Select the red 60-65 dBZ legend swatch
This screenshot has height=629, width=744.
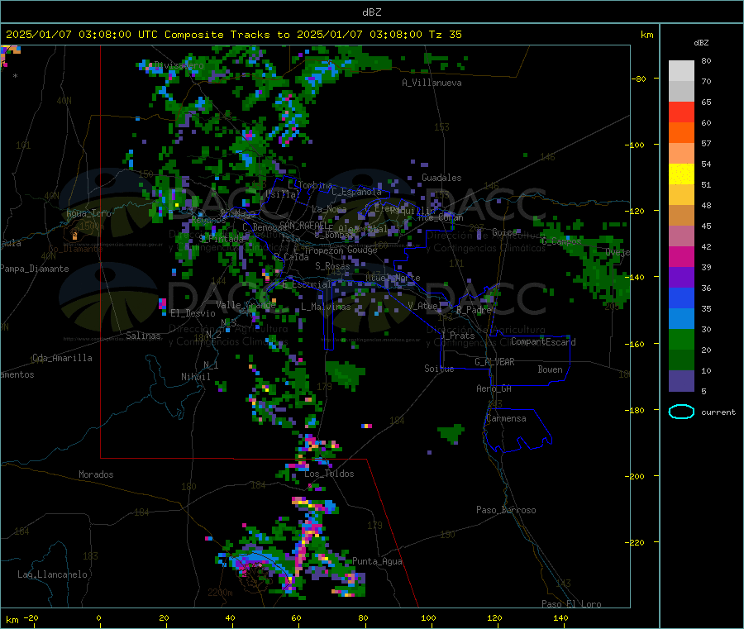point(681,112)
